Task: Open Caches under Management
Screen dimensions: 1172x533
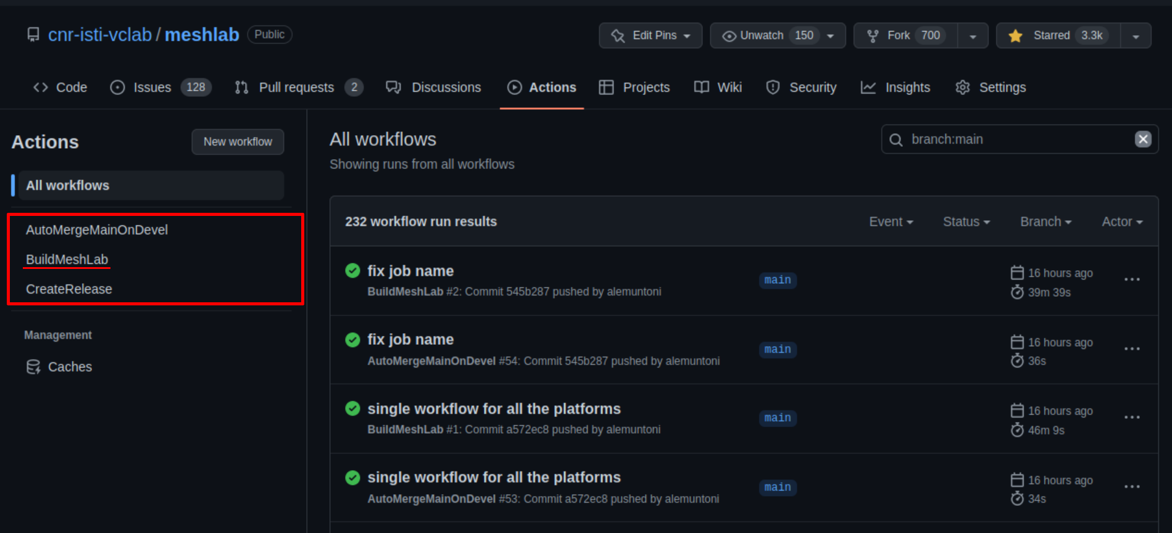Action: tap(59, 367)
